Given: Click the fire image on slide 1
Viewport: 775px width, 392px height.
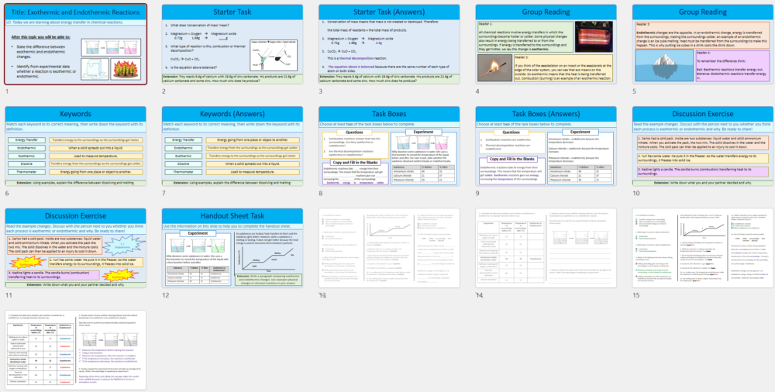Looking at the screenshot, I should (x=126, y=68).
